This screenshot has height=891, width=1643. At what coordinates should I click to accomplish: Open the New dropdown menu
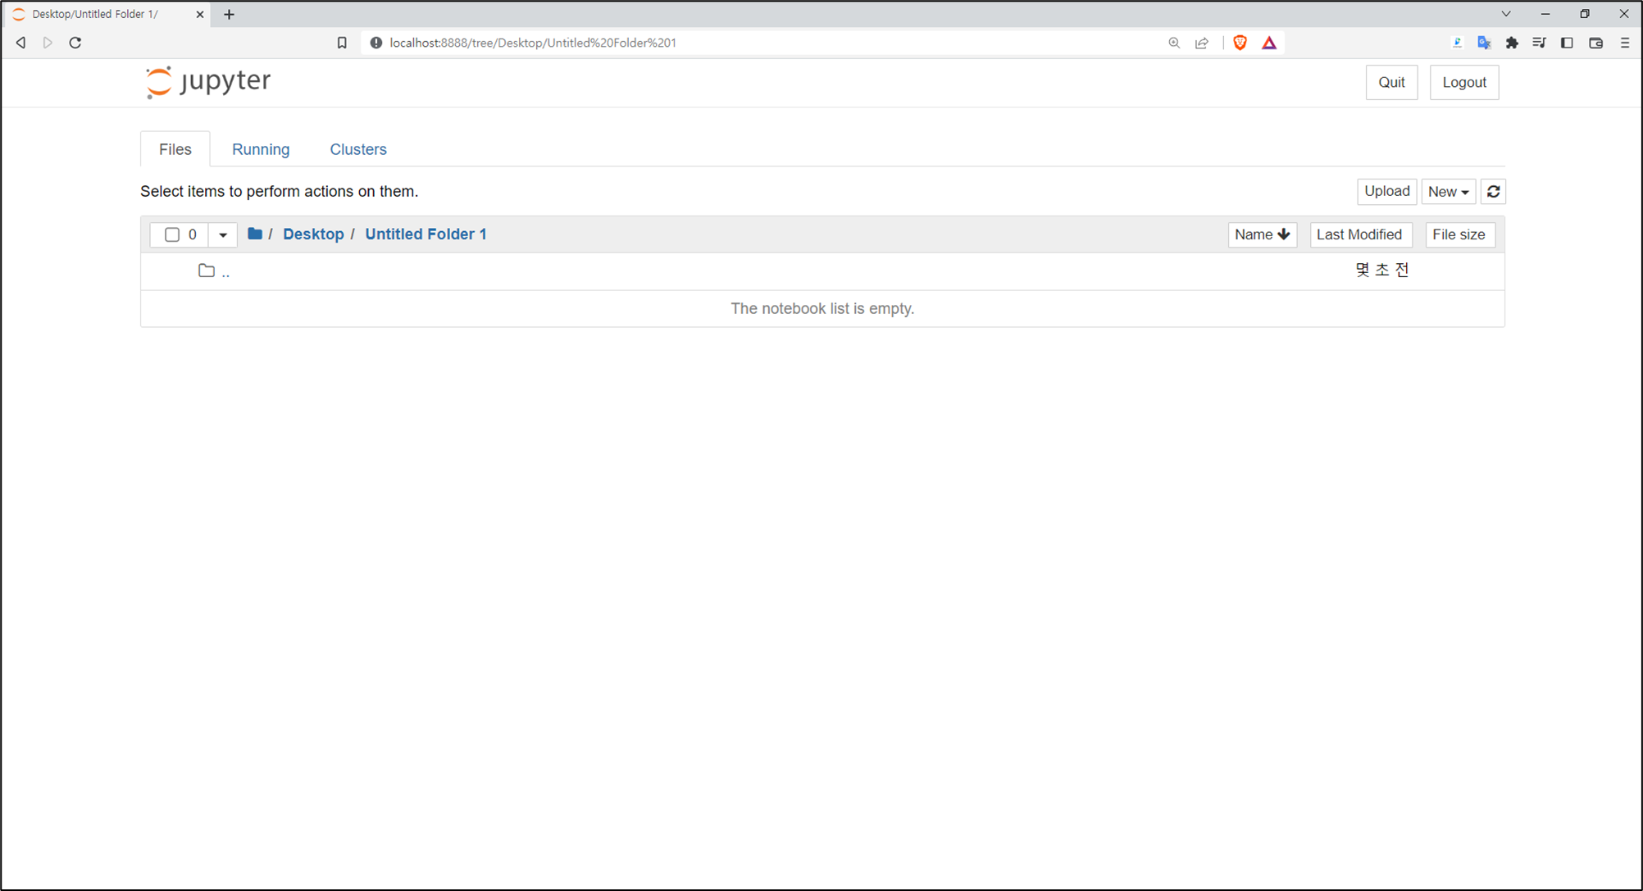pyautogui.click(x=1448, y=191)
